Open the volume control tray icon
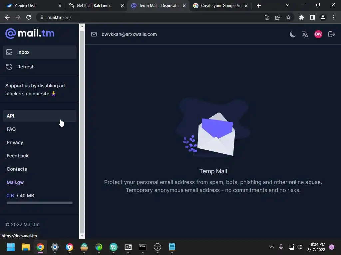The image size is (341, 255). pos(300,247)
